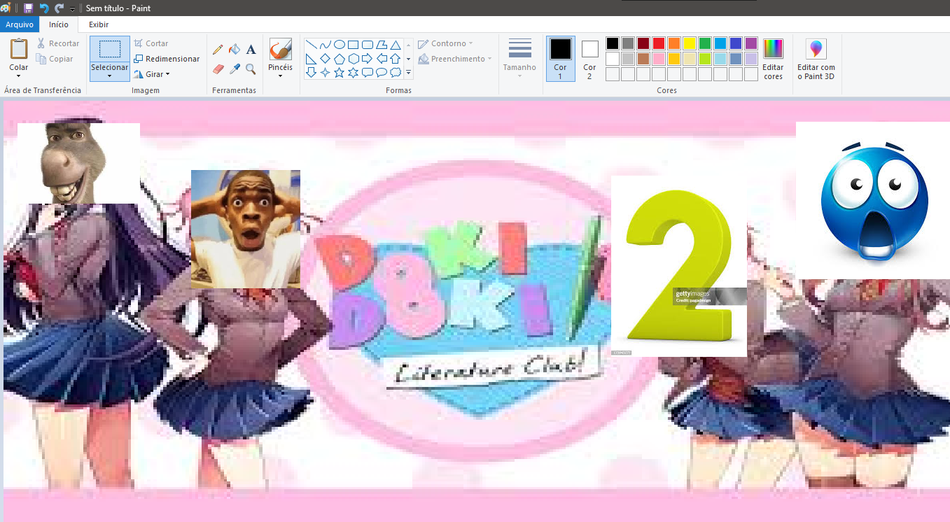Choose the left arrow shape
The image size is (950, 522).
point(382,58)
